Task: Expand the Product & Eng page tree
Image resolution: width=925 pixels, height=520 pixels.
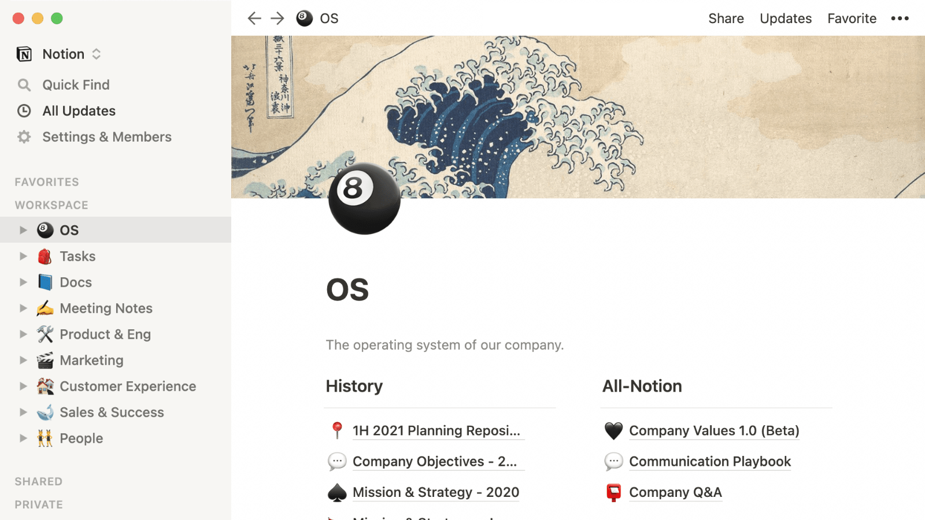Action: (23, 334)
